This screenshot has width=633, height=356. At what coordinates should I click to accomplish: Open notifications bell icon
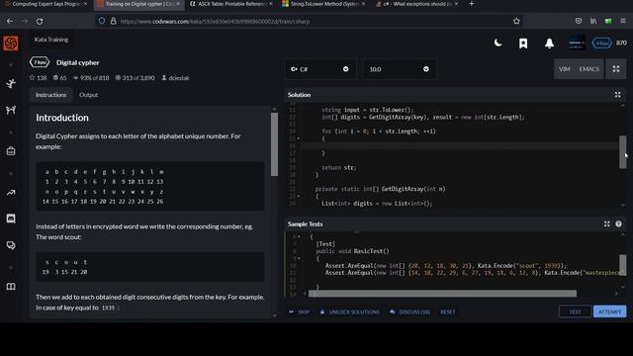point(549,44)
